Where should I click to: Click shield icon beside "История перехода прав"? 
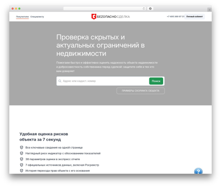(22, 171)
